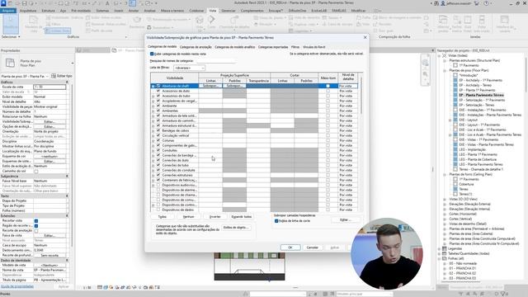Click the Editar... button for camadas hospedeiras
The image size is (528, 297).
point(346,220)
